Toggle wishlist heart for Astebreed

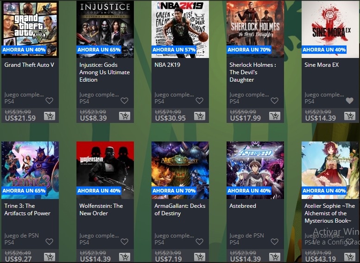tap(275, 241)
